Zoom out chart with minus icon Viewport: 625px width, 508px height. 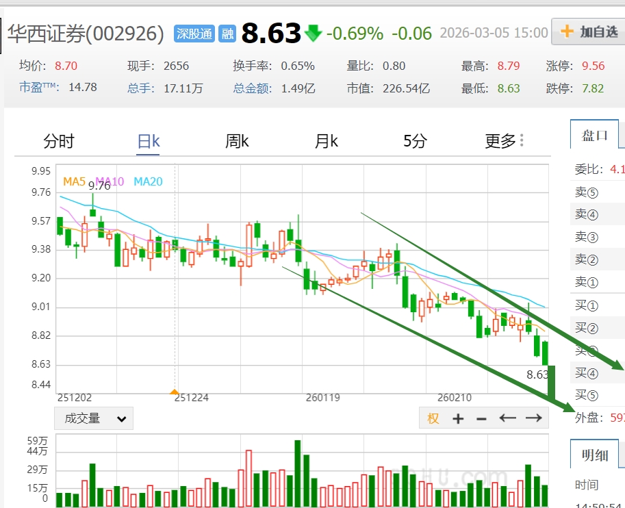(x=481, y=419)
